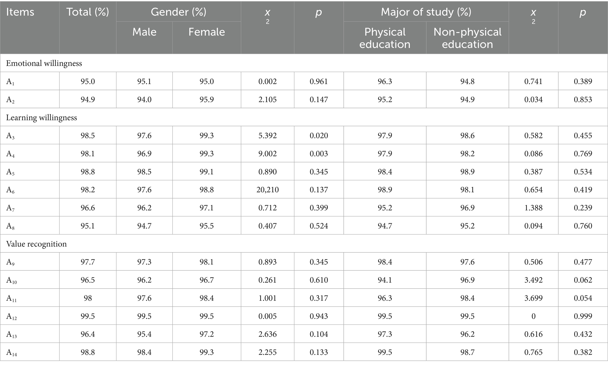Select the Learning willingness section row

click(41, 118)
